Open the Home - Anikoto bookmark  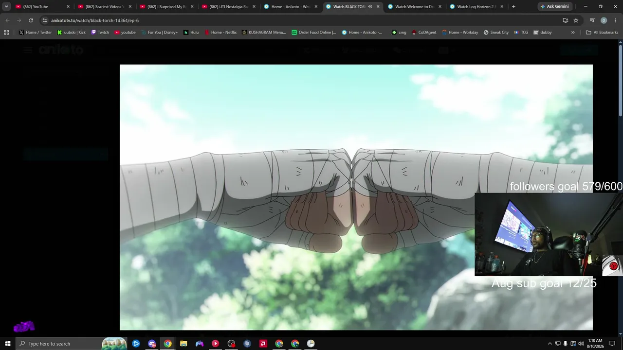(362, 33)
